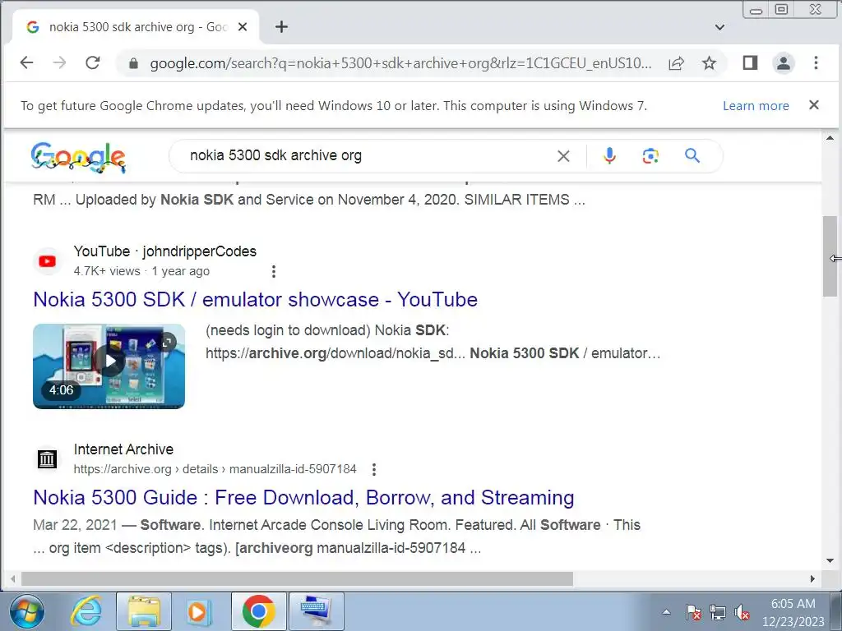Launch Internet Explorer from the taskbar
842x631 pixels.
[x=86, y=611]
